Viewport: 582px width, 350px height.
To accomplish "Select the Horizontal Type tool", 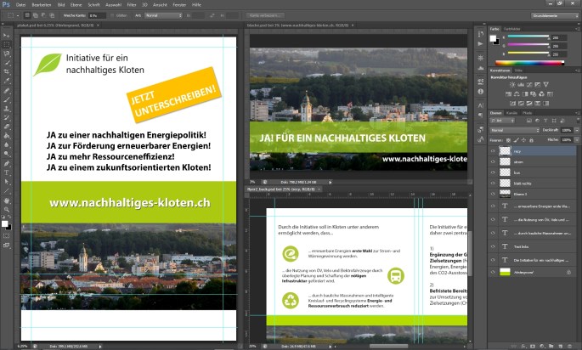I will point(7,172).
